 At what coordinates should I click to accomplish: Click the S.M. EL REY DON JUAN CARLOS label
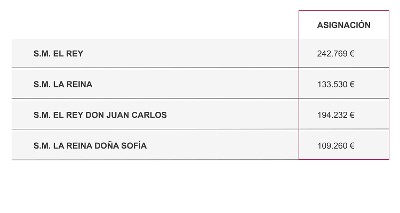coord(100,115)
